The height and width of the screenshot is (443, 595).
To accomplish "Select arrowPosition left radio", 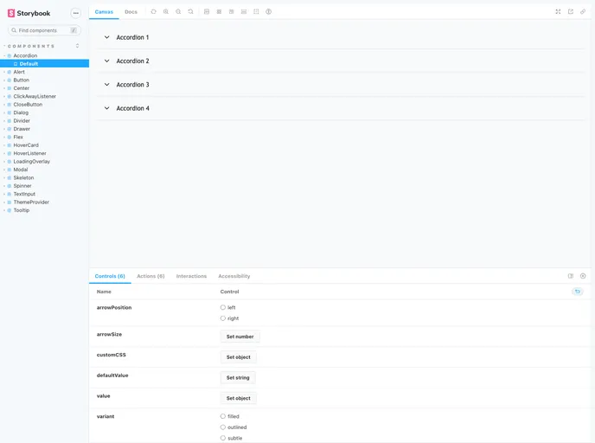I will (223, 307).
